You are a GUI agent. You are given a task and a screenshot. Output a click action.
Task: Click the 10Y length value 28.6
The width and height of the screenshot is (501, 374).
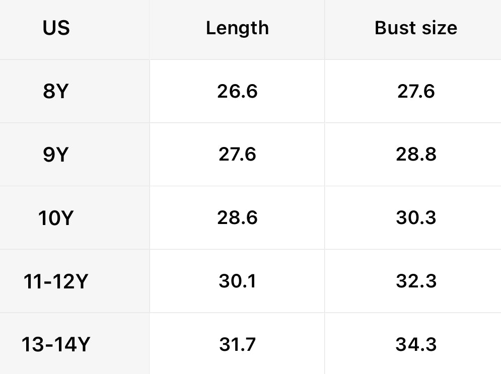coord(237,218)
